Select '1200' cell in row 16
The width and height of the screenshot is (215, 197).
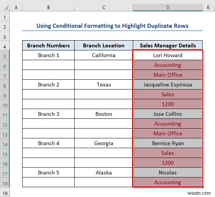pyautogui.click(x=168, y=163)
